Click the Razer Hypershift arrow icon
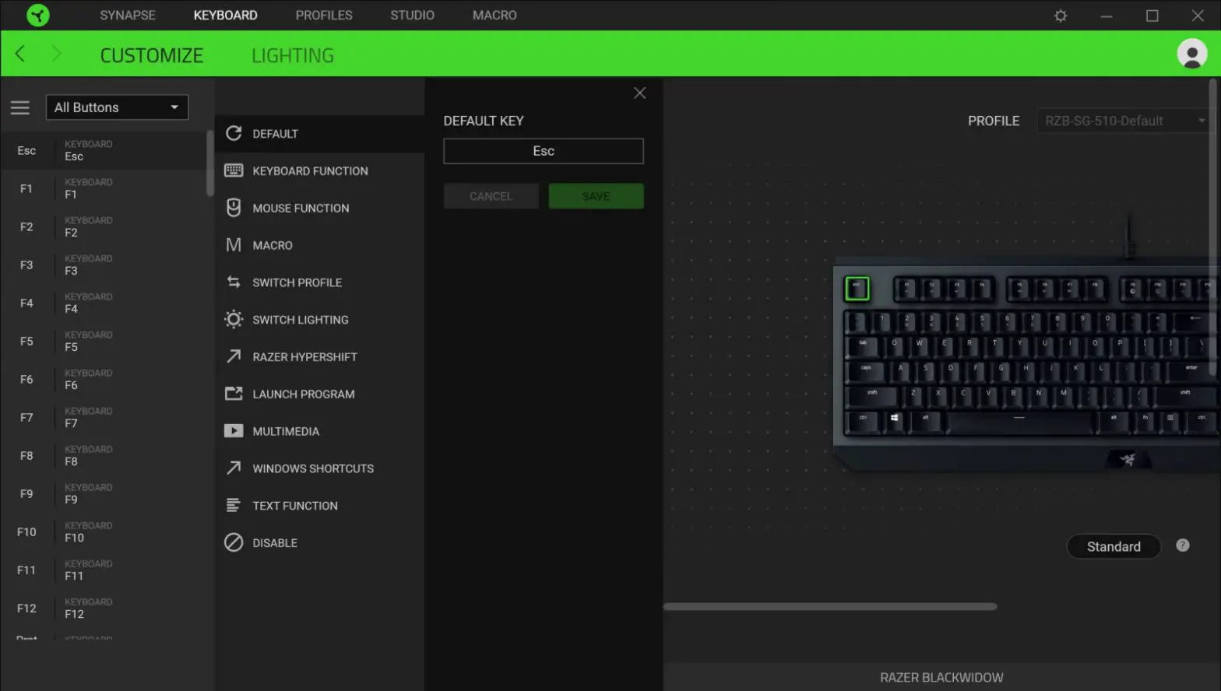The image size is (1221, 691). click(234, 356)
